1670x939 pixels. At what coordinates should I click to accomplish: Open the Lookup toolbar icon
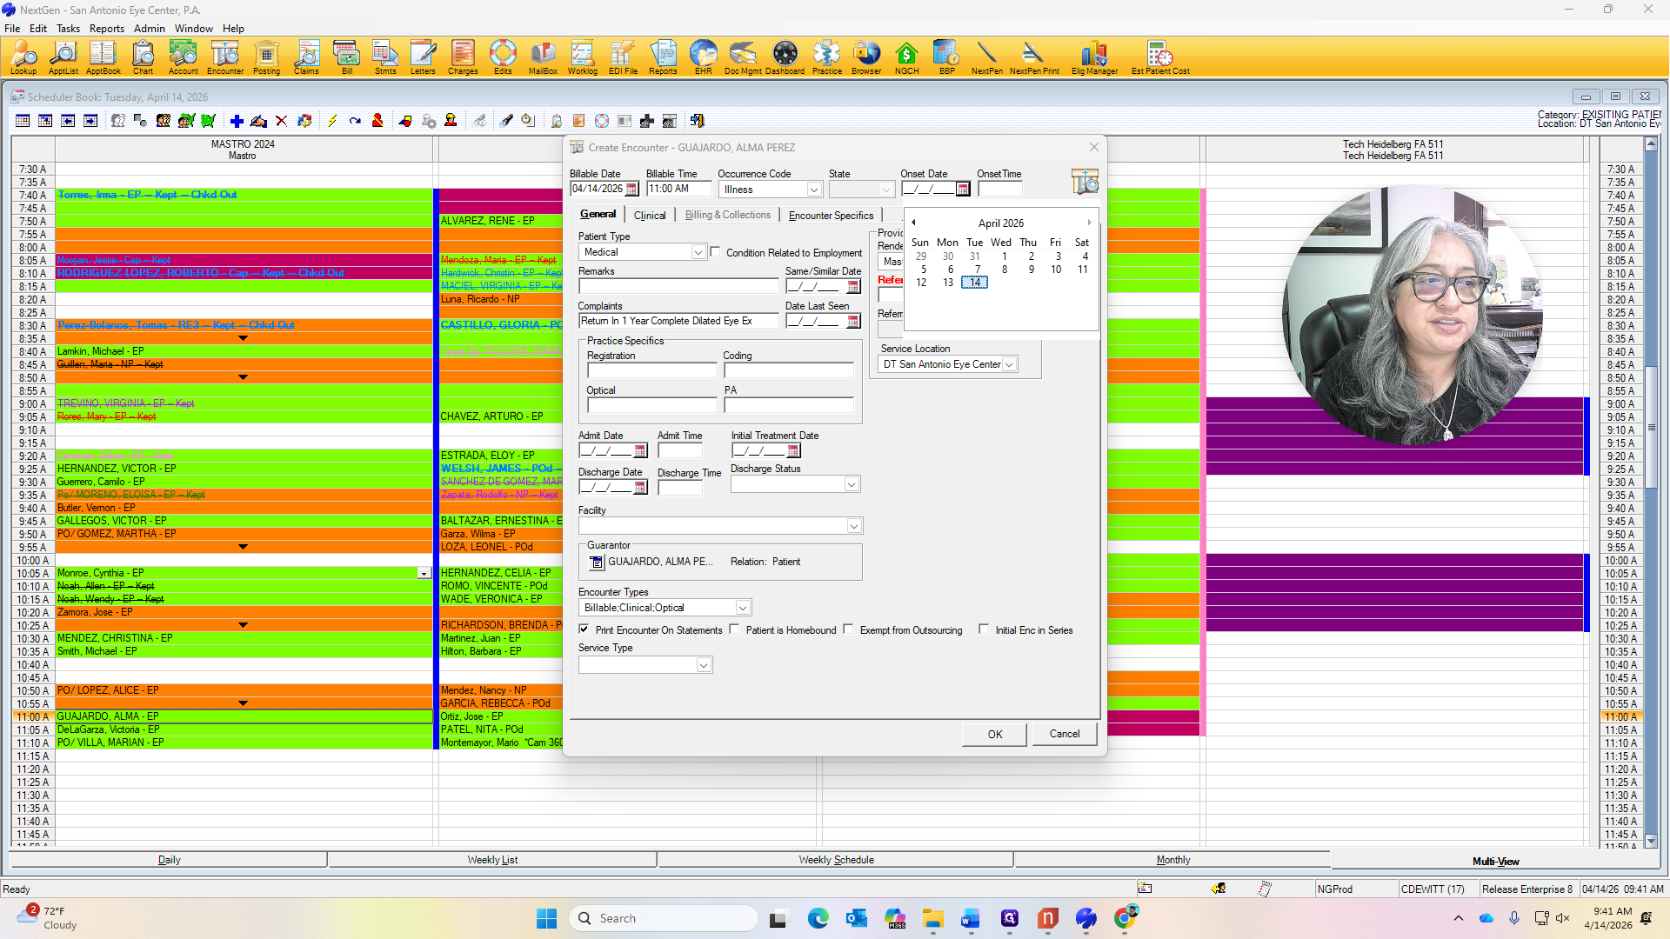(x=23, y=57)
